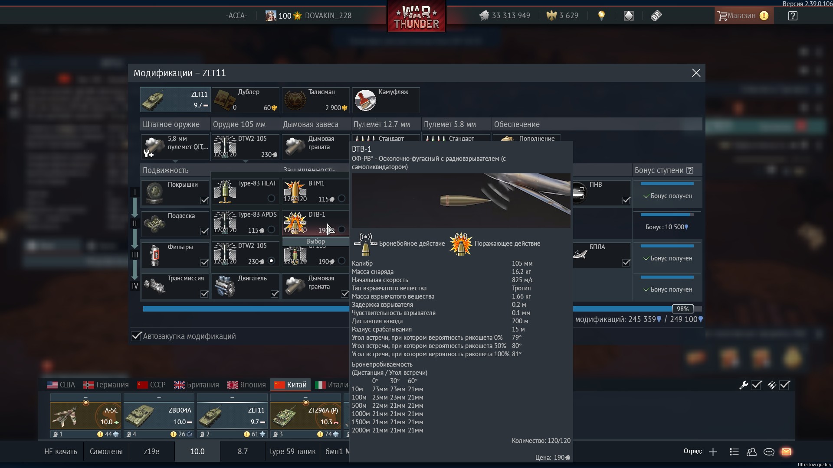Open the Камуфляж camouflage item
Viewport: 833px width, 468px height.
point(386,100)
